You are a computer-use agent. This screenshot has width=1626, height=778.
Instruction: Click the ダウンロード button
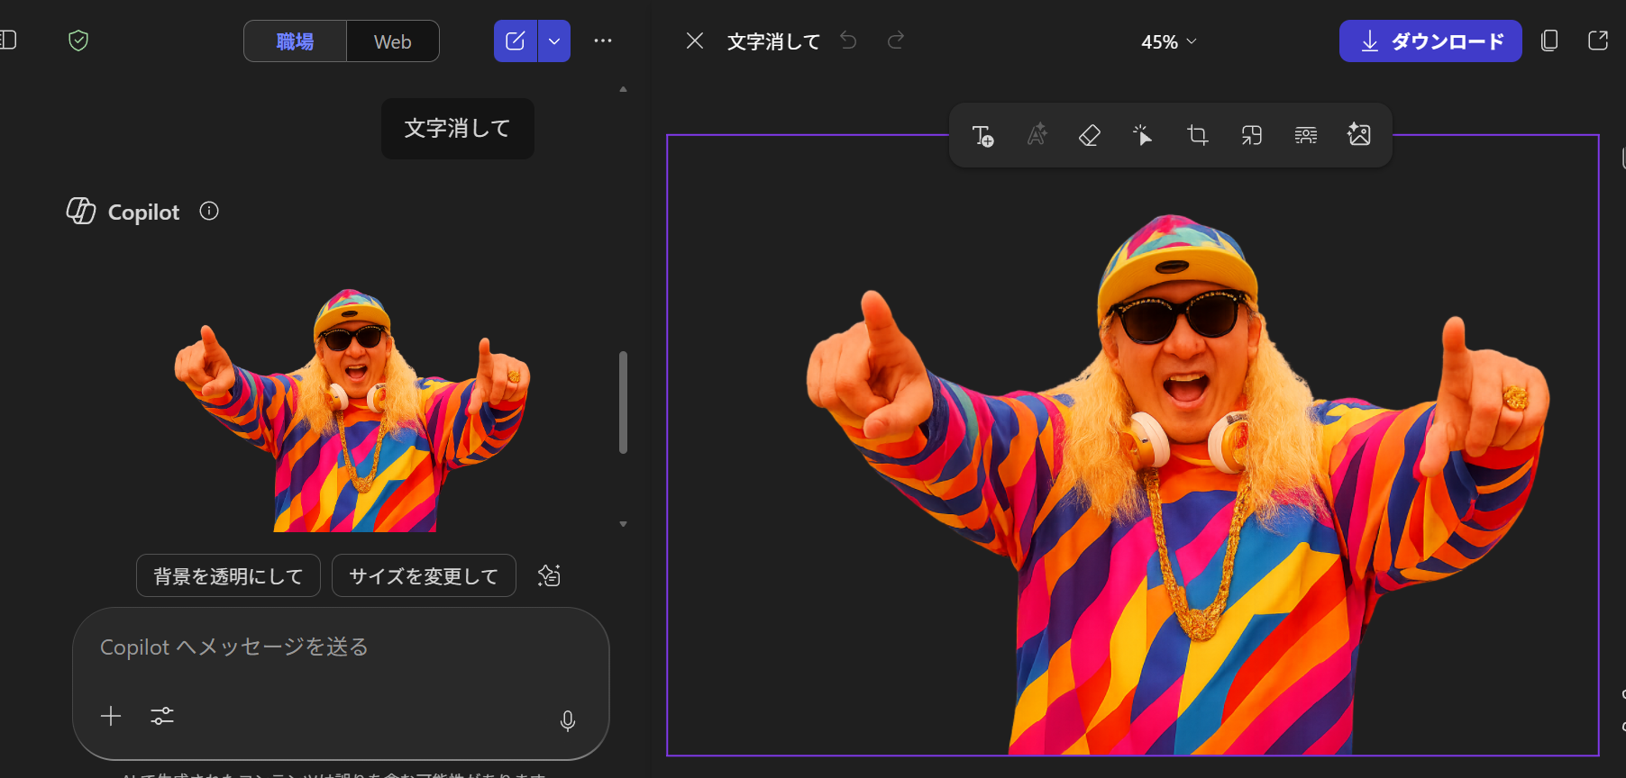[1430, 41]
